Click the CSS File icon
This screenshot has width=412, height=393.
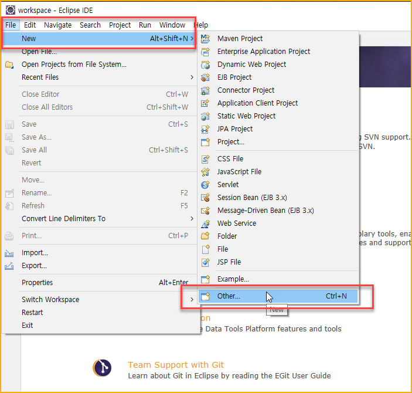[205, 159]
